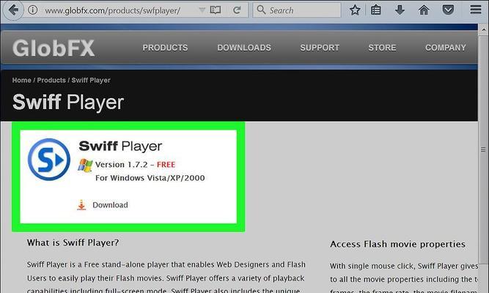Click the page scrollbar up arrow
The image size is (489, 293).
(x=483, y=30)
